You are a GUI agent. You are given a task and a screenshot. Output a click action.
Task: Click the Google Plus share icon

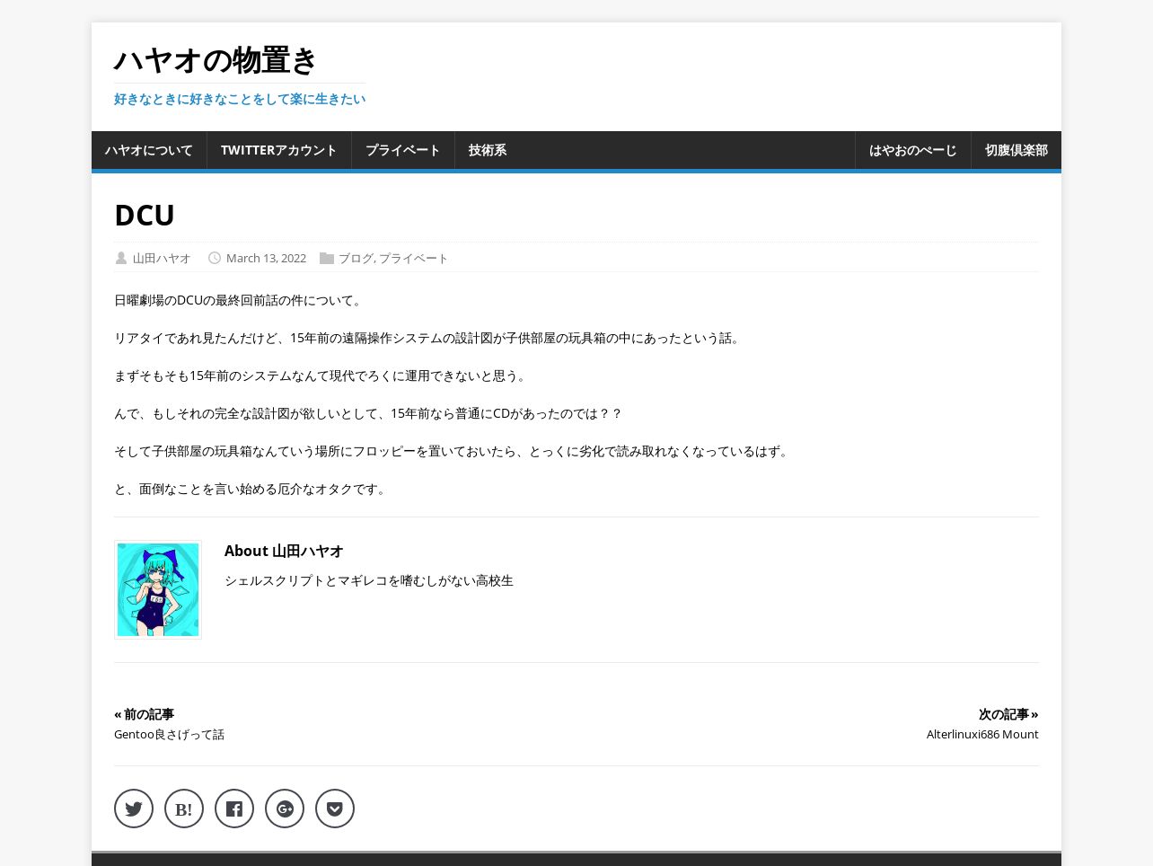tap(285, 809)
